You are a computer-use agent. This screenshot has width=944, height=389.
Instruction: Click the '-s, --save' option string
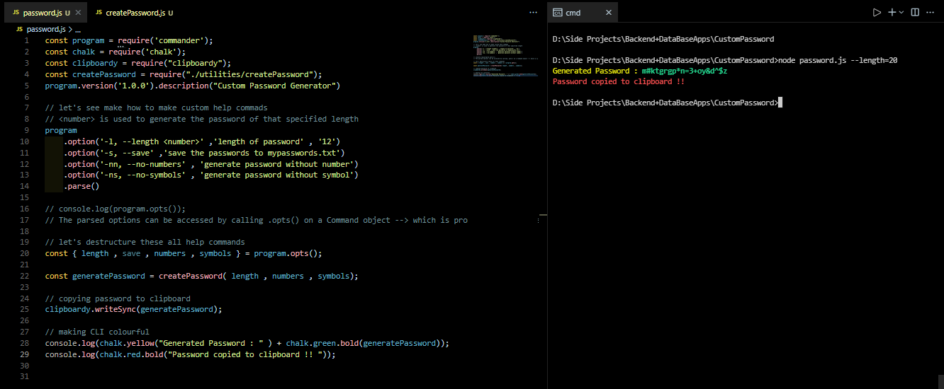131,153
